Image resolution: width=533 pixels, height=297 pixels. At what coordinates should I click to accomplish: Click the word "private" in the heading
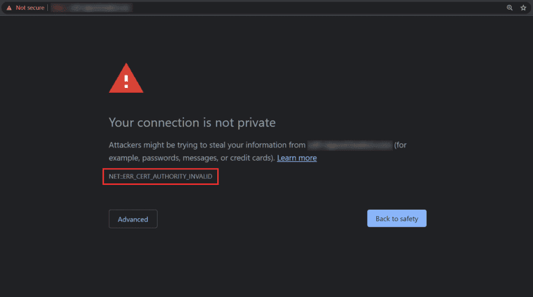coord(256,123)
